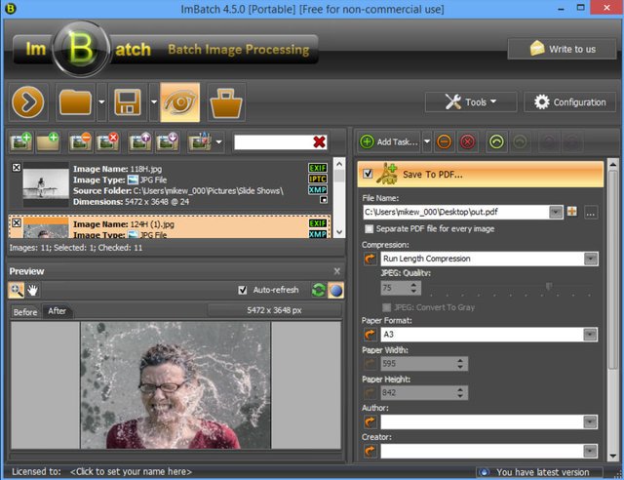Click the Write to us button

click(x=562, y=49)
